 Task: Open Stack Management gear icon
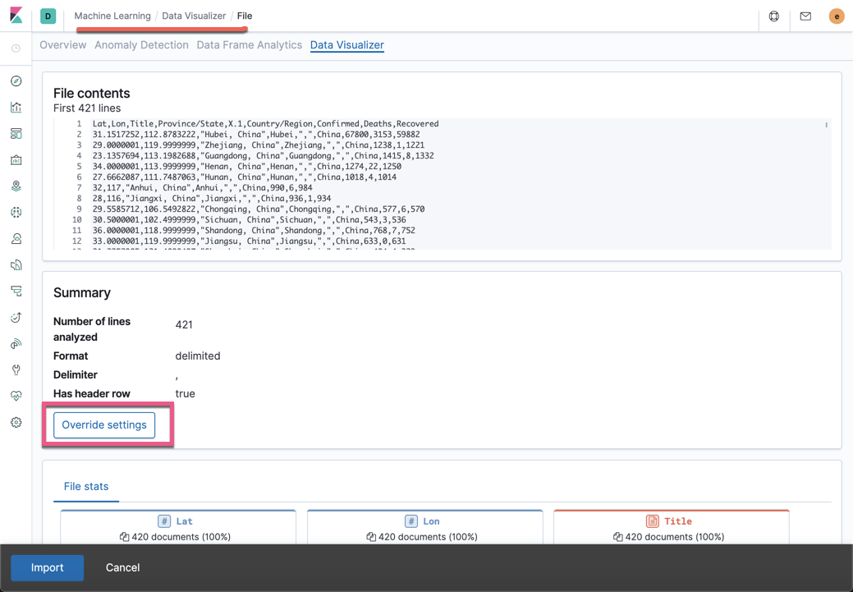point(16,422)
